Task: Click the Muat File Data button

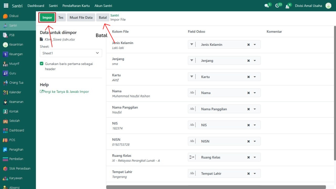Action: (x=81, y=18)
